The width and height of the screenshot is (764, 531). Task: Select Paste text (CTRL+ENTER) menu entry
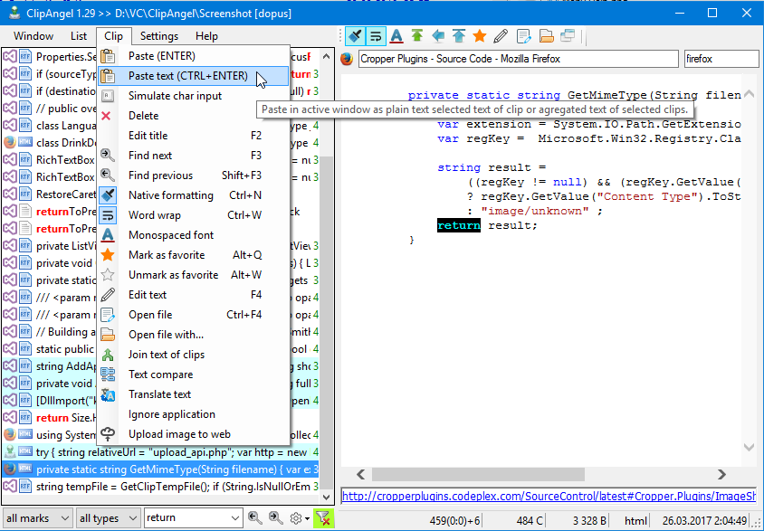pyautogui.click(x=194, y=76)
